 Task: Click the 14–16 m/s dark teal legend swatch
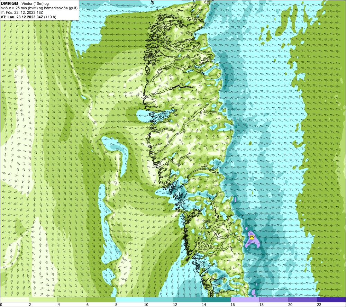(x=216, y=299)
